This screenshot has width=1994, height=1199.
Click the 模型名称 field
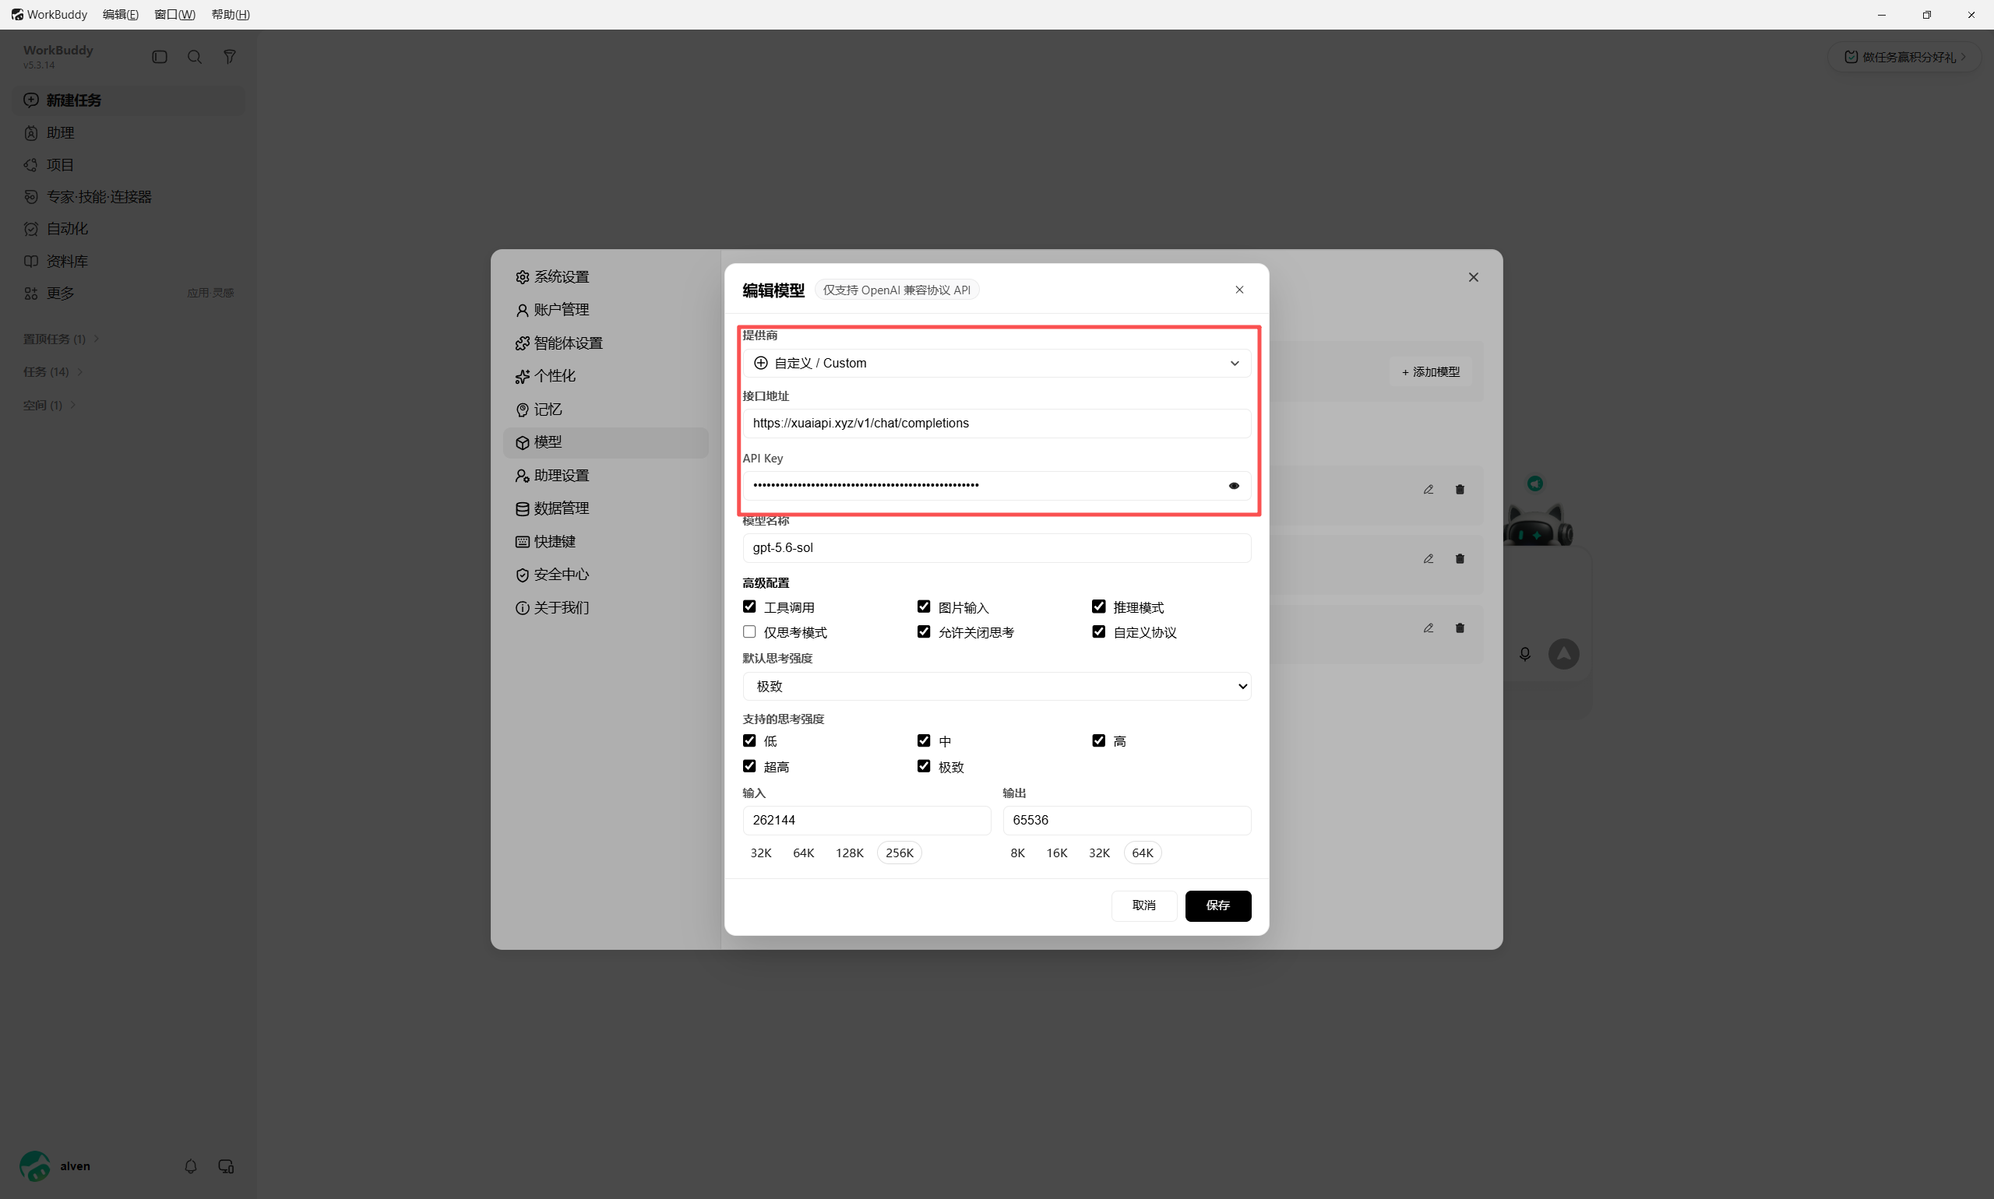pos(996,548)
